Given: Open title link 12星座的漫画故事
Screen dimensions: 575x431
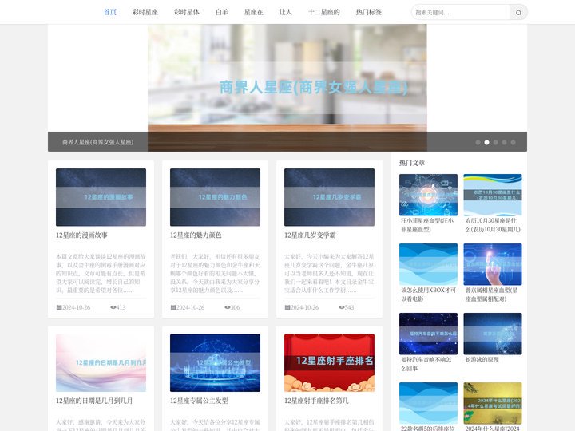Looking at the screenshot, I should point(81,235).
